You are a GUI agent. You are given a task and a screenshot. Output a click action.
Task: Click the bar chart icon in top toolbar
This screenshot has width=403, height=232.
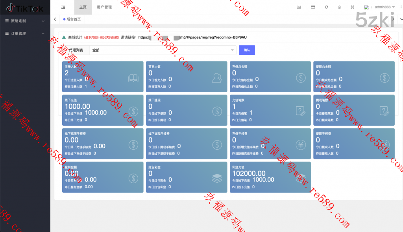point(299,7)
